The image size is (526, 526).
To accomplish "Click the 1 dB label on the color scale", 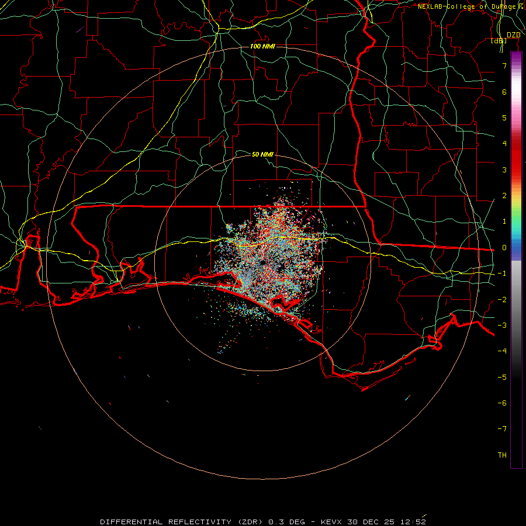I will point(504,222).
